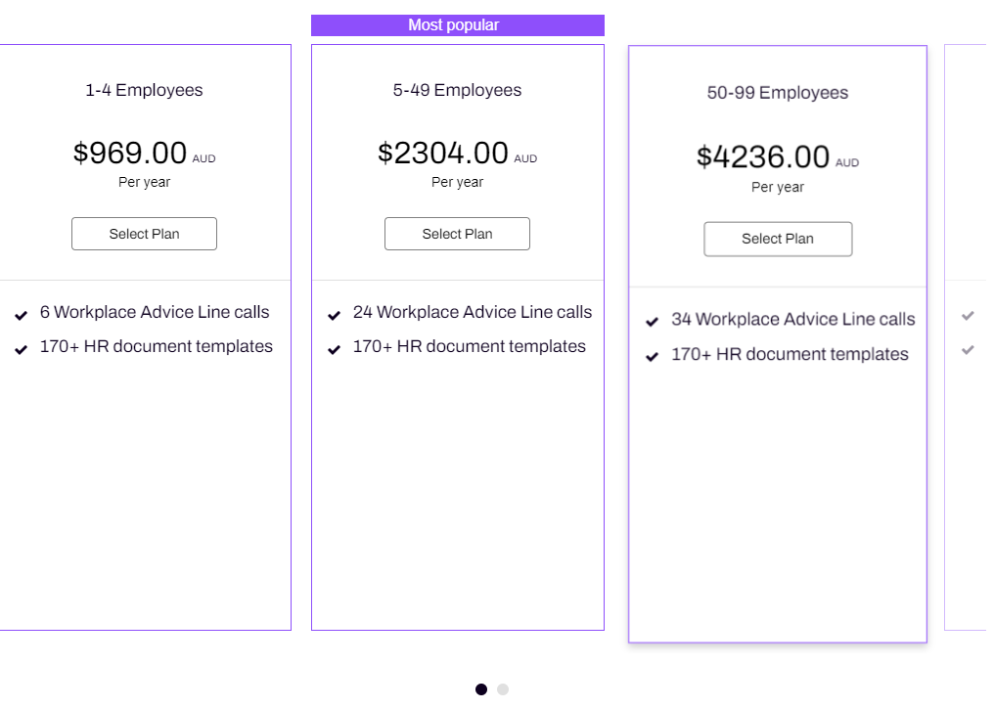Screen dimensions: 994x709
Task: Click the 50-99 Employees plan heading
Action: click(x=778, y=93)
